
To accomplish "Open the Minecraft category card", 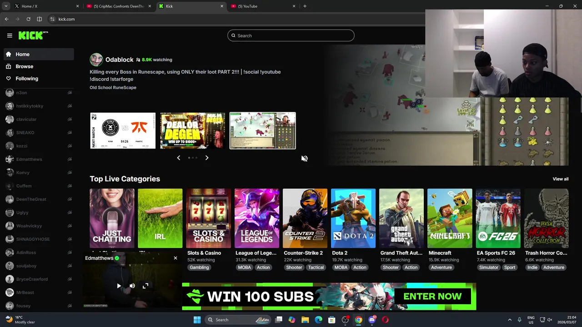I will coord(450,218).
